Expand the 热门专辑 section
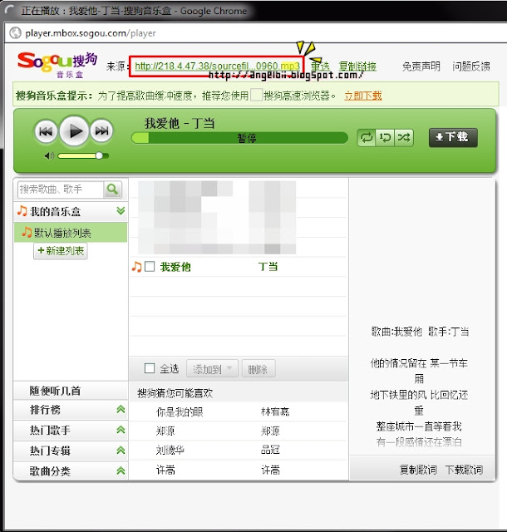The width and height of the screenshot is (507, 532). pos(121,451)
